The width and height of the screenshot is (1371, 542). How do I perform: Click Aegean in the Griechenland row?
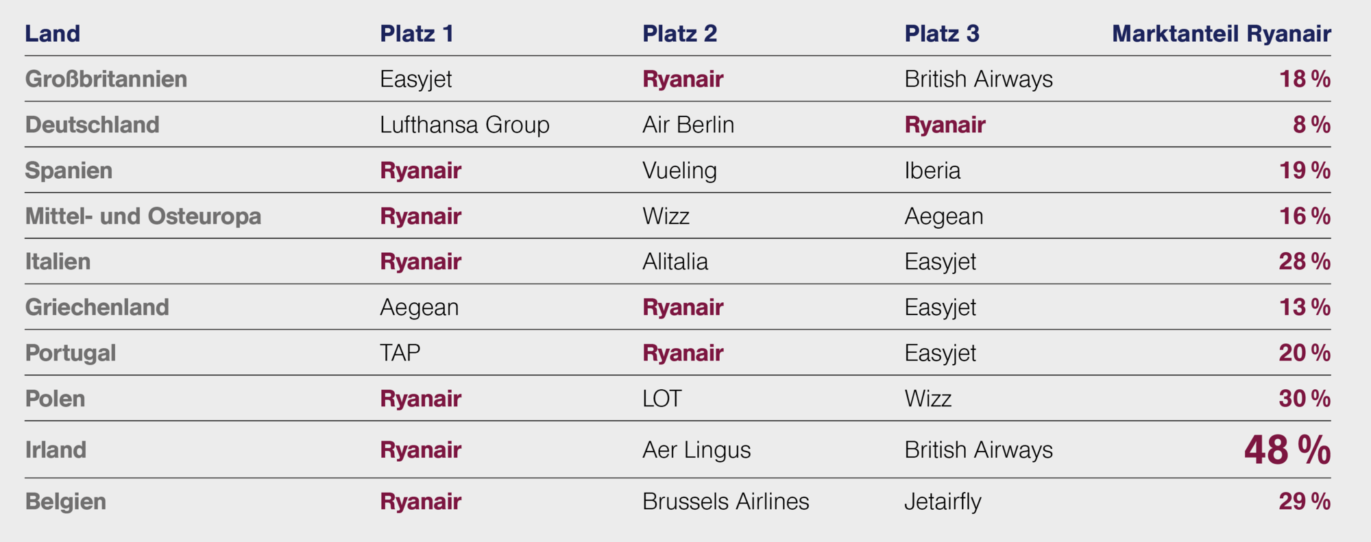coord(420,308)
